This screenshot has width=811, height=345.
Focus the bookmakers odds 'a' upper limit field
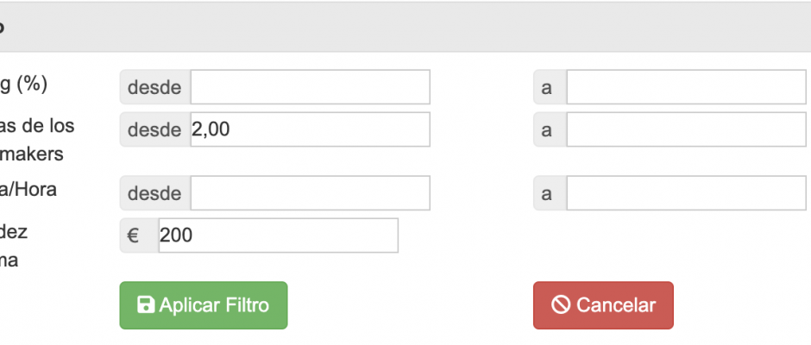point(687,129)
